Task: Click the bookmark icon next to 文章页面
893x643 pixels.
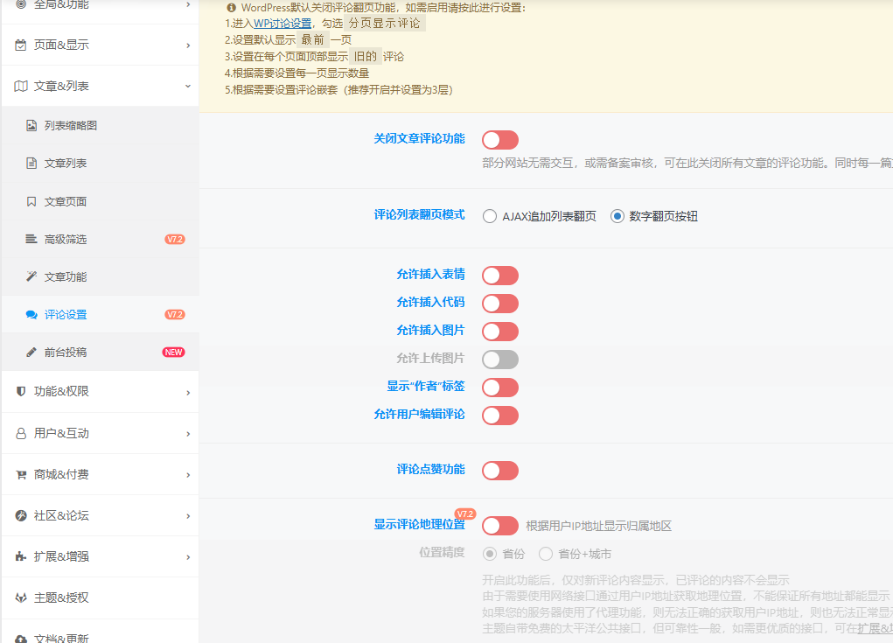Action: [x=31, y=200]
